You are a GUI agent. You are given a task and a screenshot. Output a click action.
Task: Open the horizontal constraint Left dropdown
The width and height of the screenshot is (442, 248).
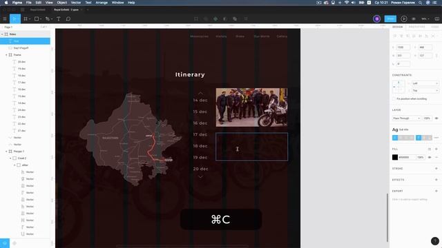(425, 83)
